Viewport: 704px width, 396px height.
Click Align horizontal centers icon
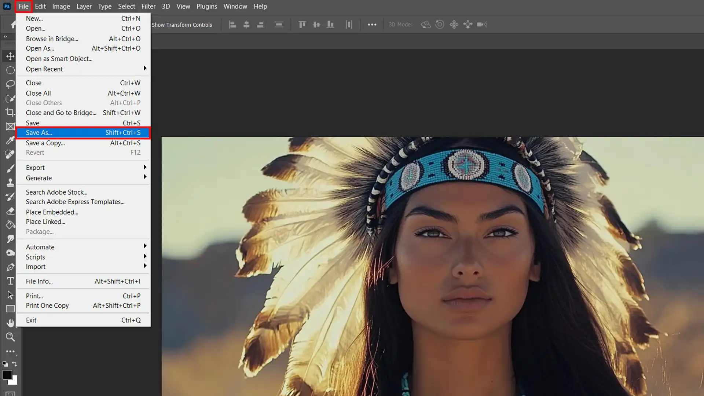tap(246, 25)
